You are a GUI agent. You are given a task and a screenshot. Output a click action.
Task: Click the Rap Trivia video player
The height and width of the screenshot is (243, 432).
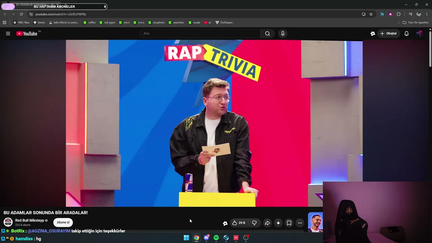[214, 123]
